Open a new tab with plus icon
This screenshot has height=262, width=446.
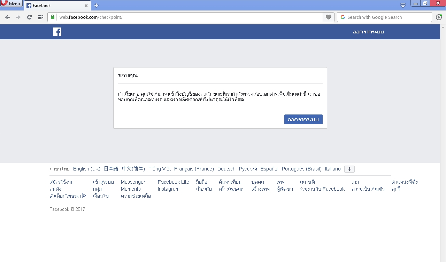point(97,5)
